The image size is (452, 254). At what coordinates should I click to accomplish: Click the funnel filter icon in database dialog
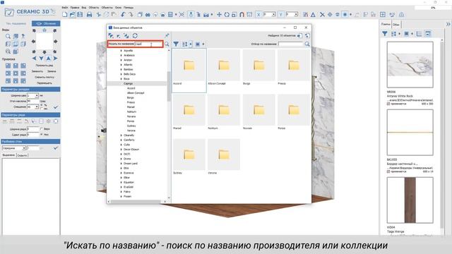(176, 44)
